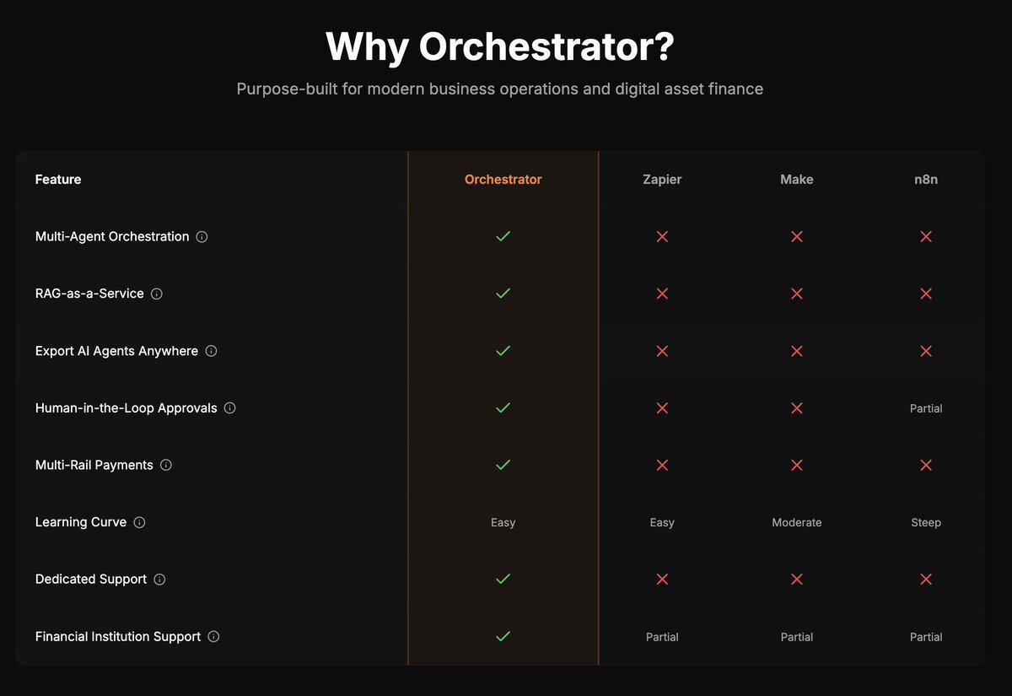Viewport: 1012px width, 696px height.
Task: Click Zapier red X for Multi-Agent Orchestration
Action: tap(662, 237)
